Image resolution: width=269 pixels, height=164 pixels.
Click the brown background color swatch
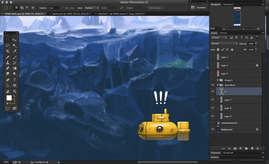tap(13, 102)
